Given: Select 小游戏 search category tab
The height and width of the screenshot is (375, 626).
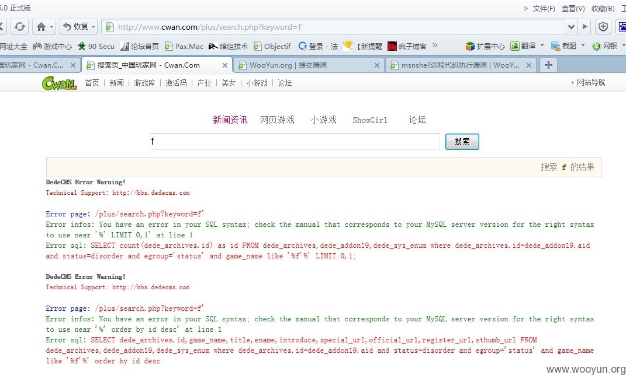Looking at the screenshot, I should tap(323, 120).
